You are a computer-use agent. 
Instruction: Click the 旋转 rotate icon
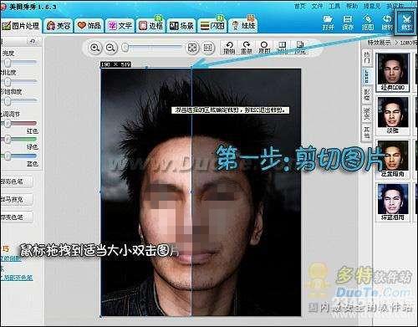click(x=386, y=23)
